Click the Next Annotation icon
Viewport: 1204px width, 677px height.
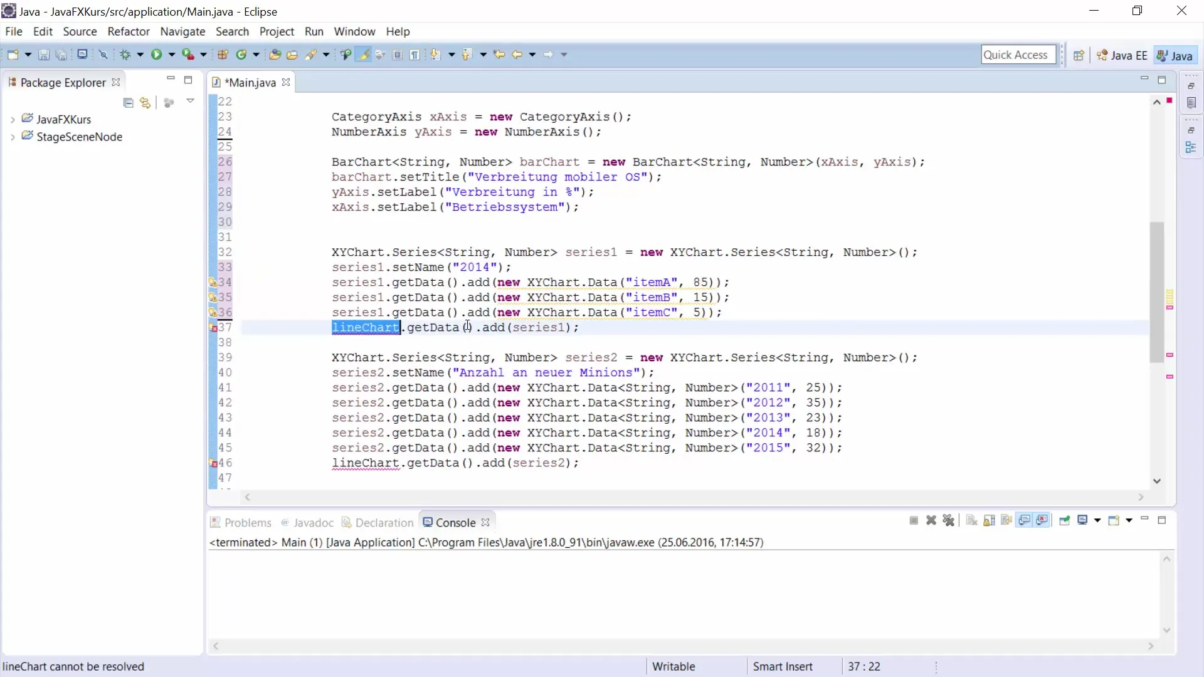[436, 55]
